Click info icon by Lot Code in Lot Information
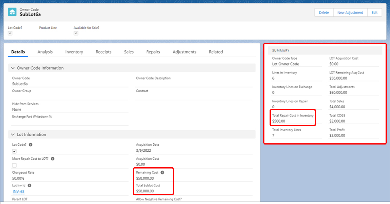The image size is (390, 204). pos(31,145)
